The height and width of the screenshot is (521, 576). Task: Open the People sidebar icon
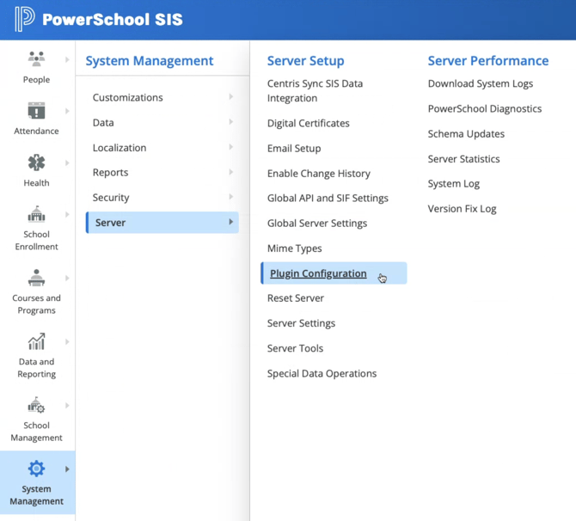pos(36,58)
